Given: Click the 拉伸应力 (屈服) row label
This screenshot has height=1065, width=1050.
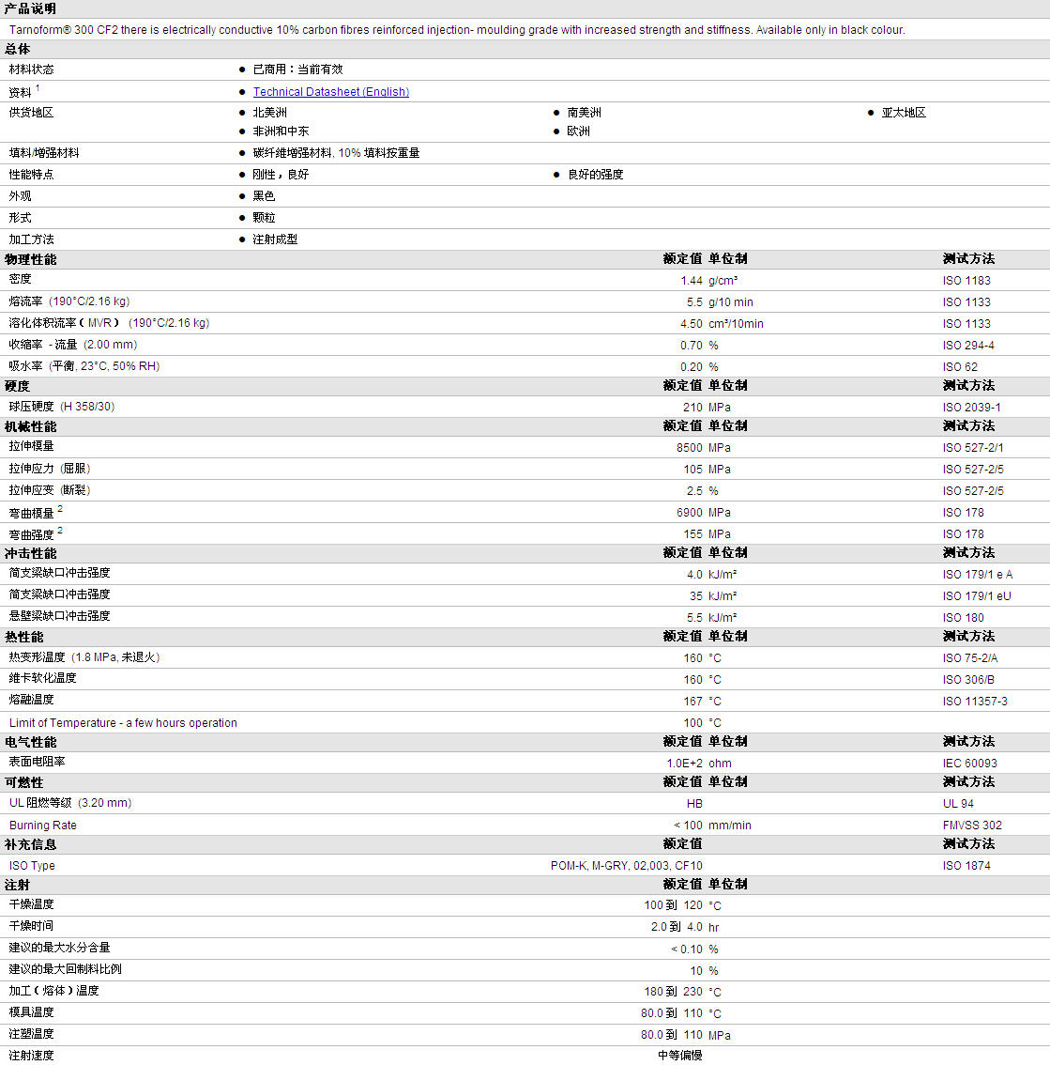Looking at the screenshot, I should 50,469.
